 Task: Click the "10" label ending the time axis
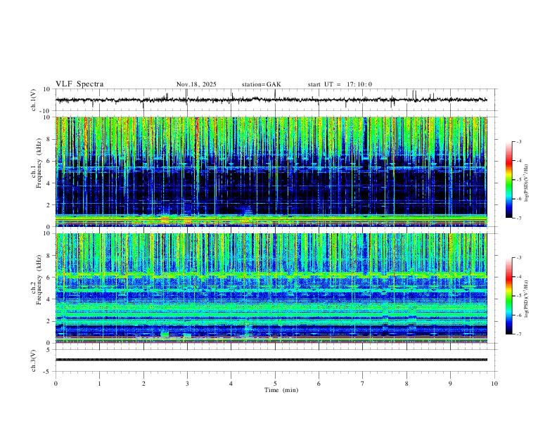coord(494,384)
